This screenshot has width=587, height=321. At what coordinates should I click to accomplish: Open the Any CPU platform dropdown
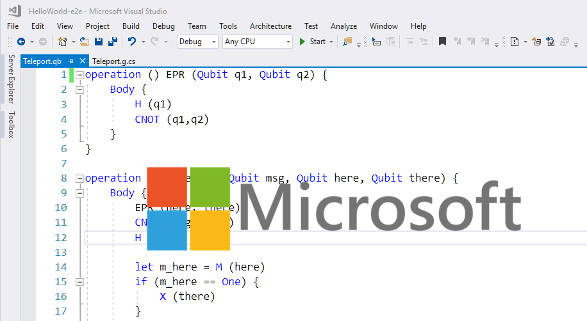pos(257,42)
